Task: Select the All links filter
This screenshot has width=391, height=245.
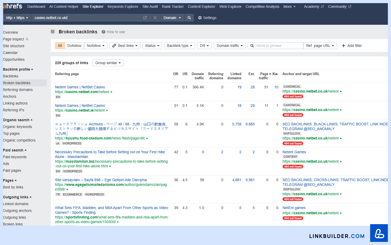Action: (60, 46)
